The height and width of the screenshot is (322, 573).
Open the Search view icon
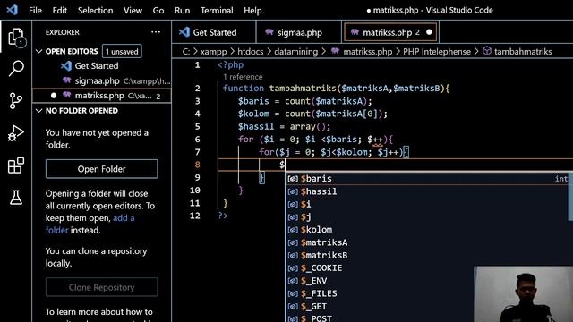pyautogui.click(x=16, y=68)
